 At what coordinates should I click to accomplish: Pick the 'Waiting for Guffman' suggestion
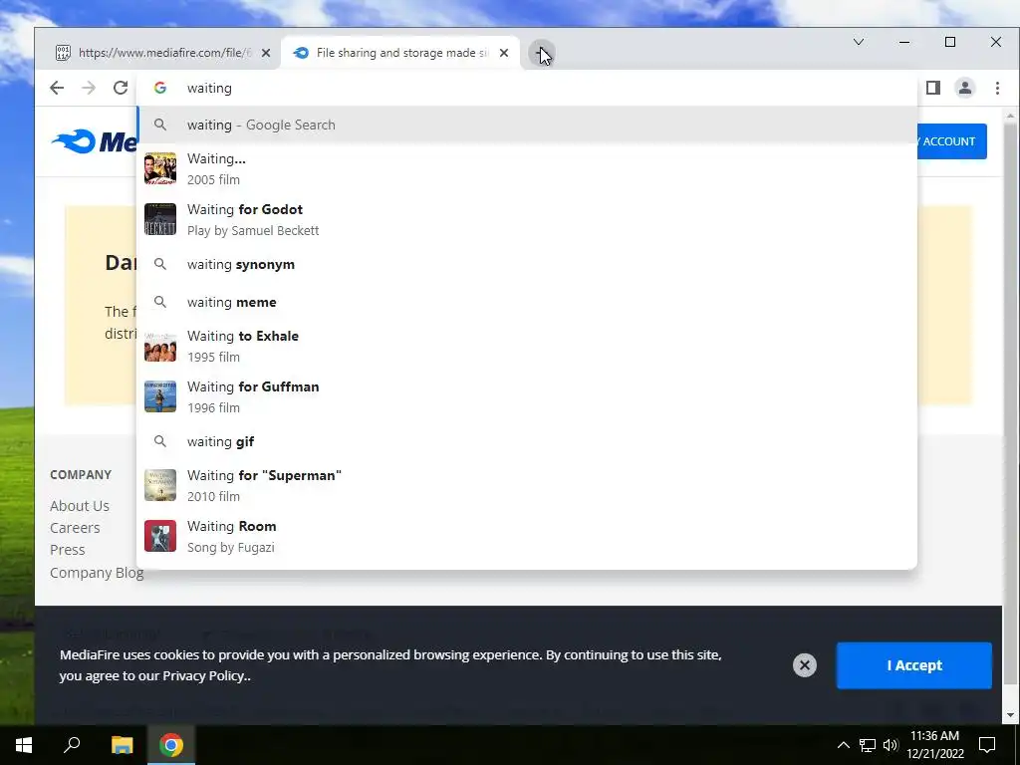(x=527, y=396)
